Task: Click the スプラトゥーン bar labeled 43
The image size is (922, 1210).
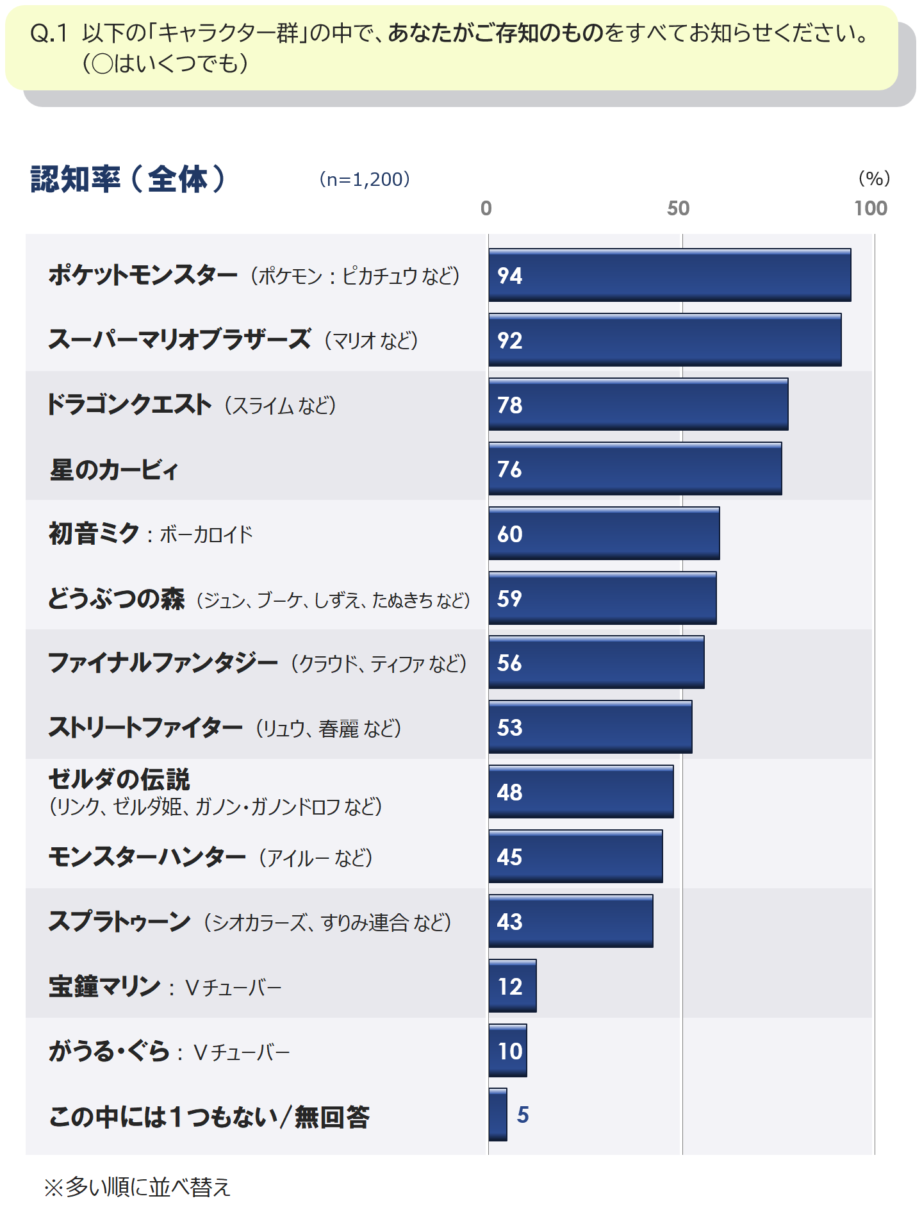Action: 571,921
